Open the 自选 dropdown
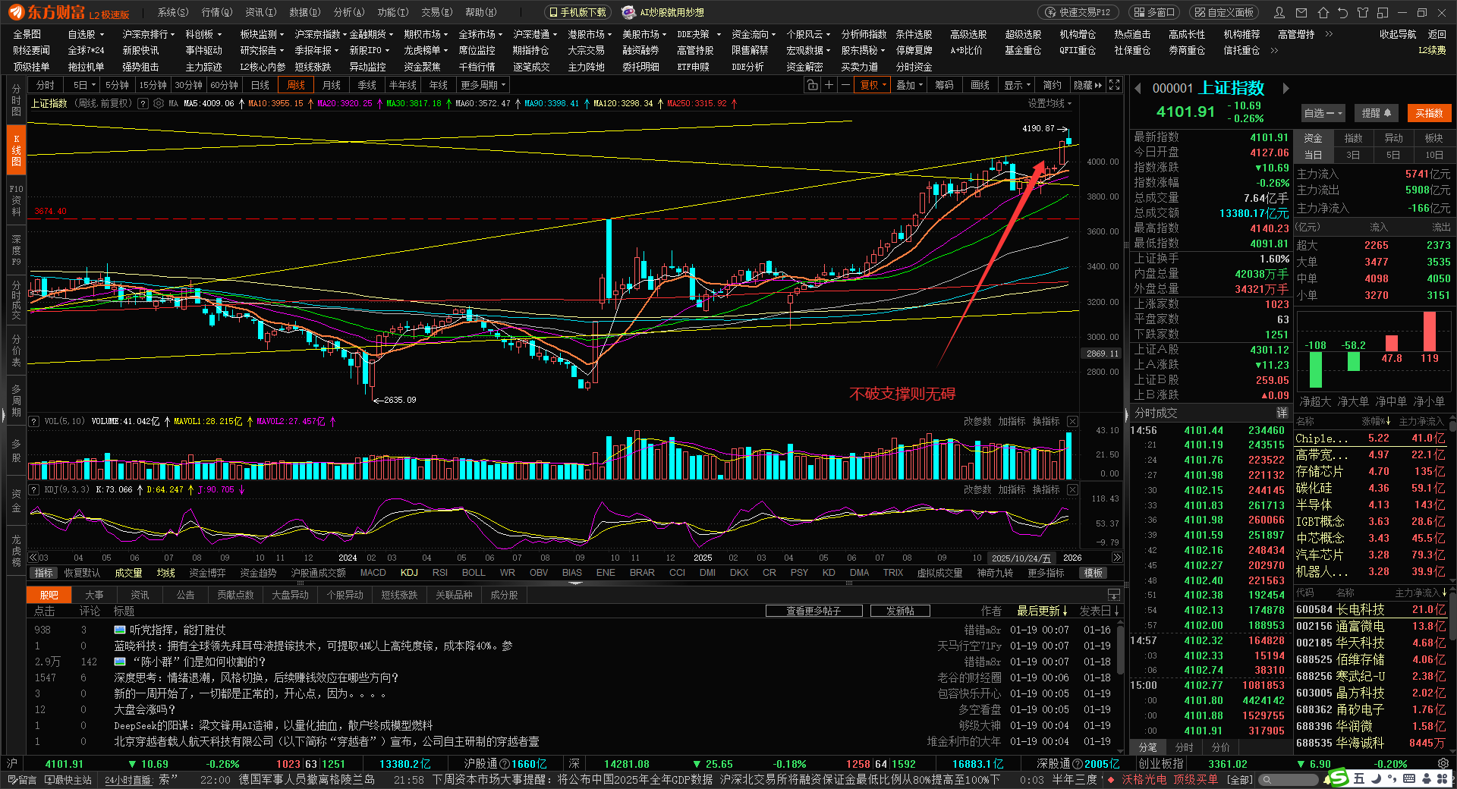 [1323, 113]
